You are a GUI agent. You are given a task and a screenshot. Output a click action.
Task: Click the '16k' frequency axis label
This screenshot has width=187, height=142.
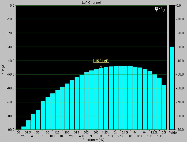coord(159,136)
